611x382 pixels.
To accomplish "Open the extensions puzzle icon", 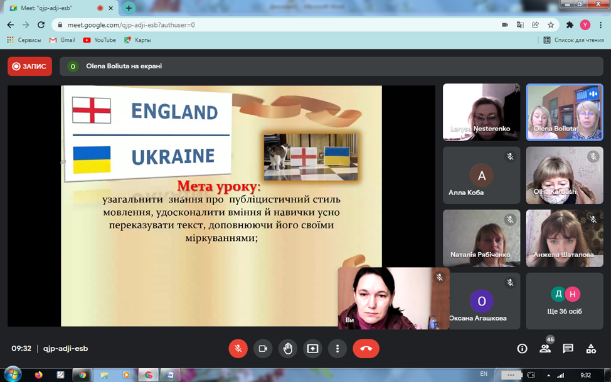I will (570, 25).
